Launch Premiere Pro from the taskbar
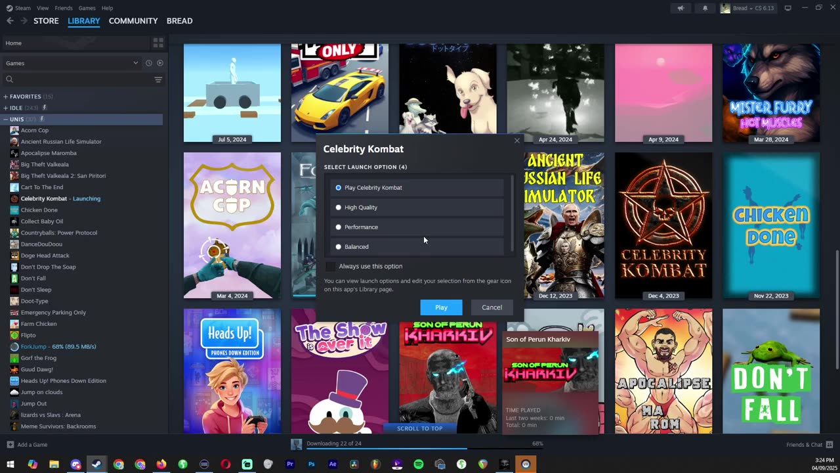This screenshot has width=840, height=473. (x=290, y=464)
